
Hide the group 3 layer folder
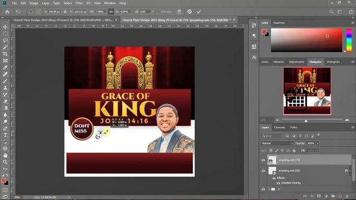click(x=263, y=189)
